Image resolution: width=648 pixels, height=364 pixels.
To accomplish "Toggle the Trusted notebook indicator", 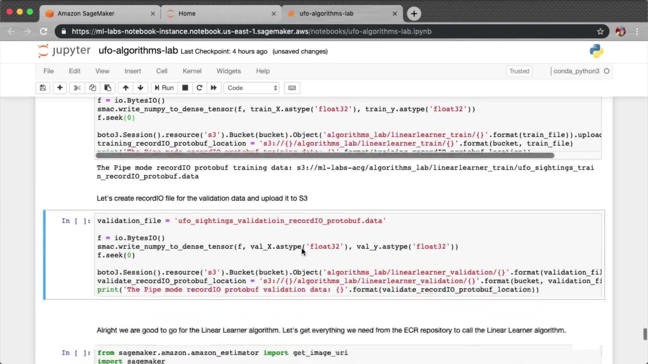I will [x=519, y=71].
